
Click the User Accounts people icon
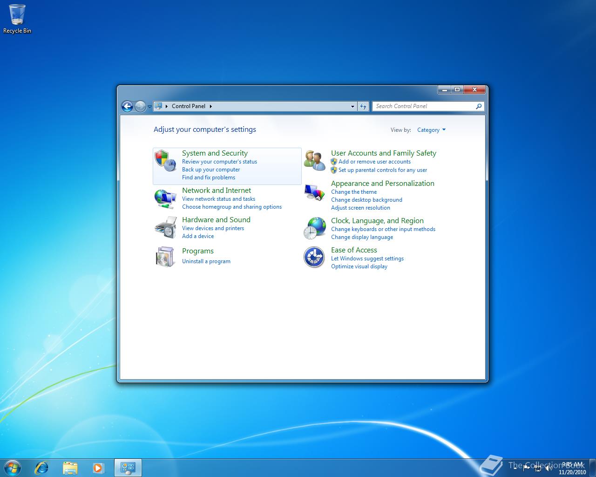coord(314,161)
